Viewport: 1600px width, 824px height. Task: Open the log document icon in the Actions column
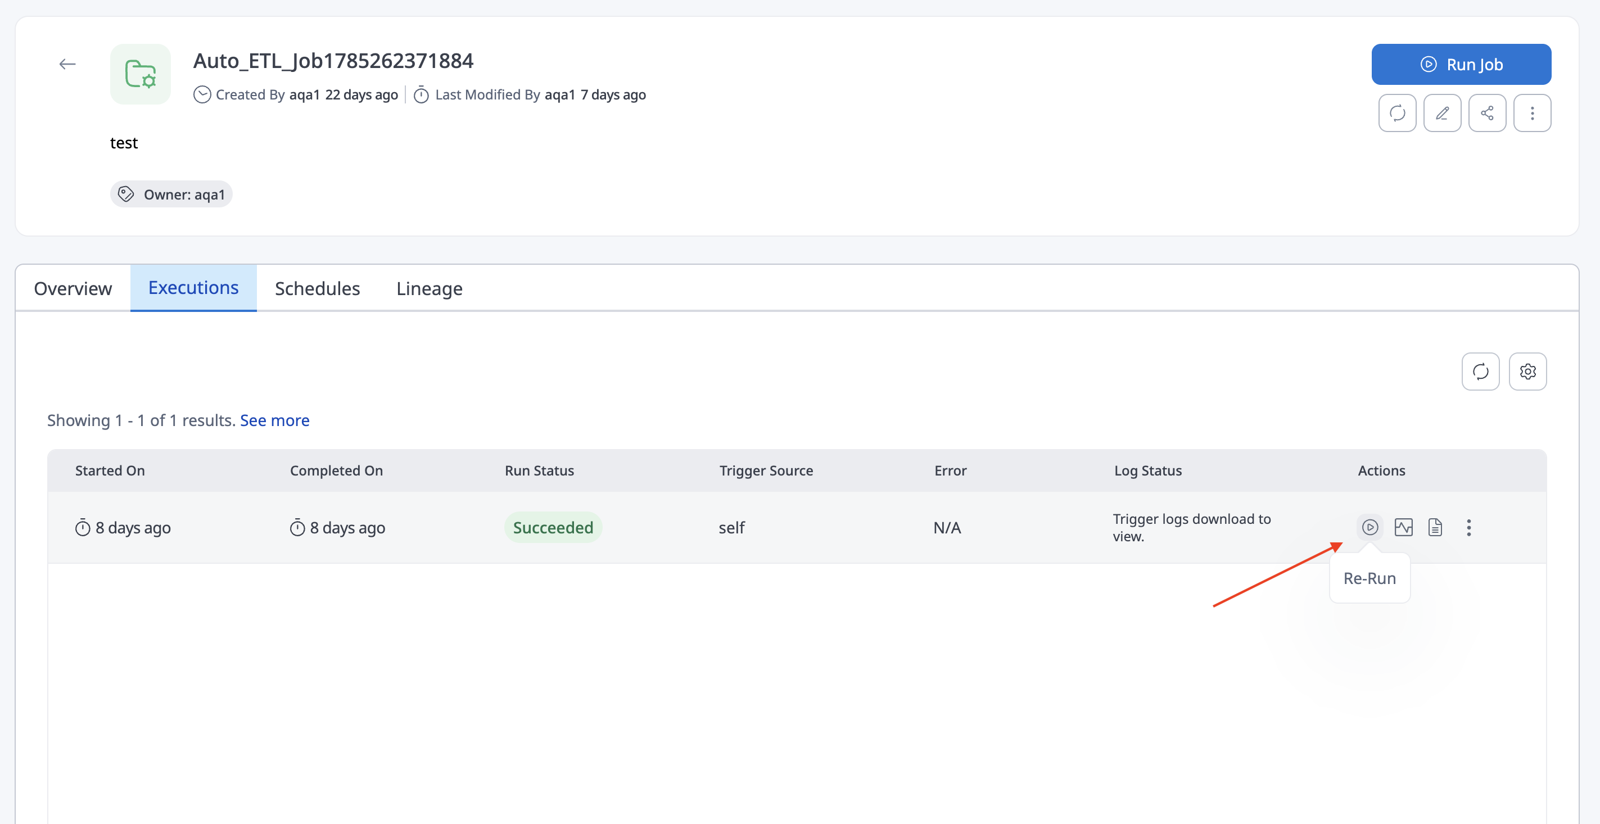(1435, 527)
